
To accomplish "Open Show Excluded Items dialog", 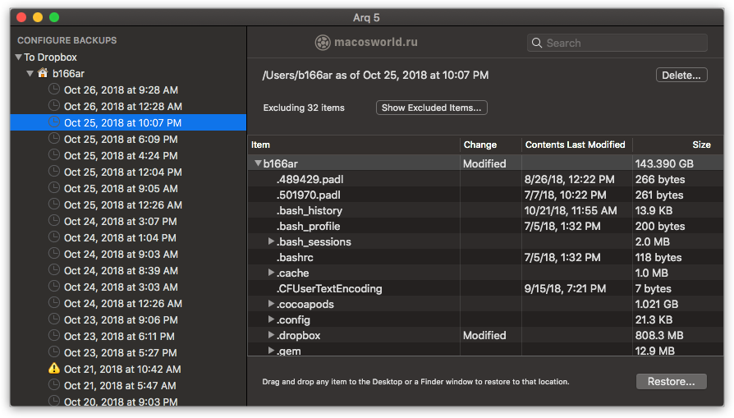I will [x=431, y=108].
